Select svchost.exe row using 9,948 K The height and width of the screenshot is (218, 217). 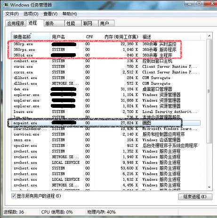click(106, 162)
